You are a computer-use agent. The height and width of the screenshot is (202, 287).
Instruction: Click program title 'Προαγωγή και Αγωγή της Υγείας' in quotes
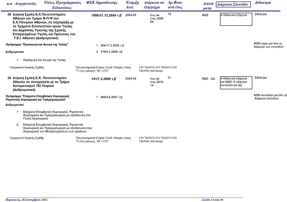(37, 45)
